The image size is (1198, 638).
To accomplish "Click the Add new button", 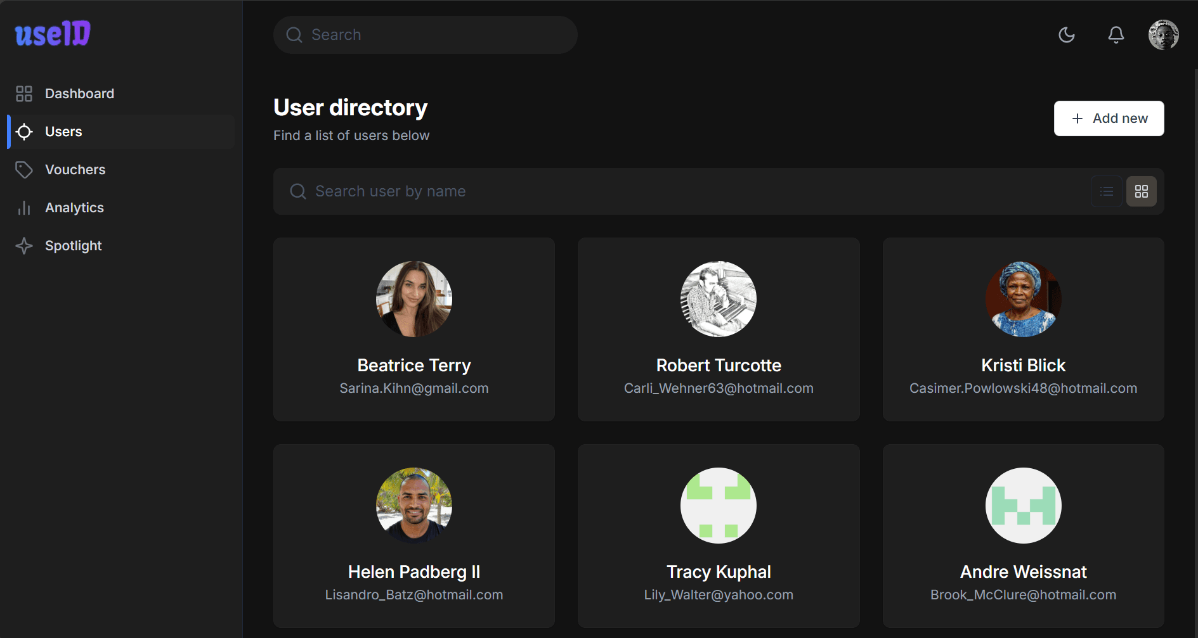I will click(1109, 118).
